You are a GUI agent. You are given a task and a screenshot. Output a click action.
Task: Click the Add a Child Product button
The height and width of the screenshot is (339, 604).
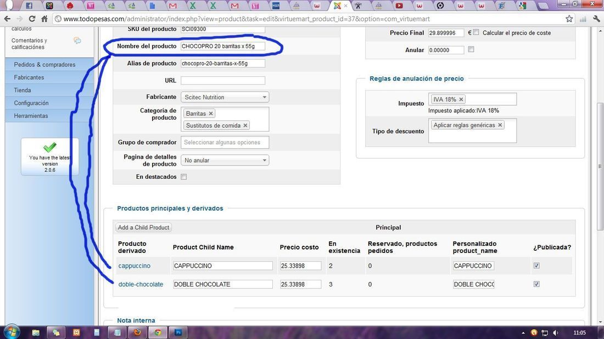(x=143, y=228)
